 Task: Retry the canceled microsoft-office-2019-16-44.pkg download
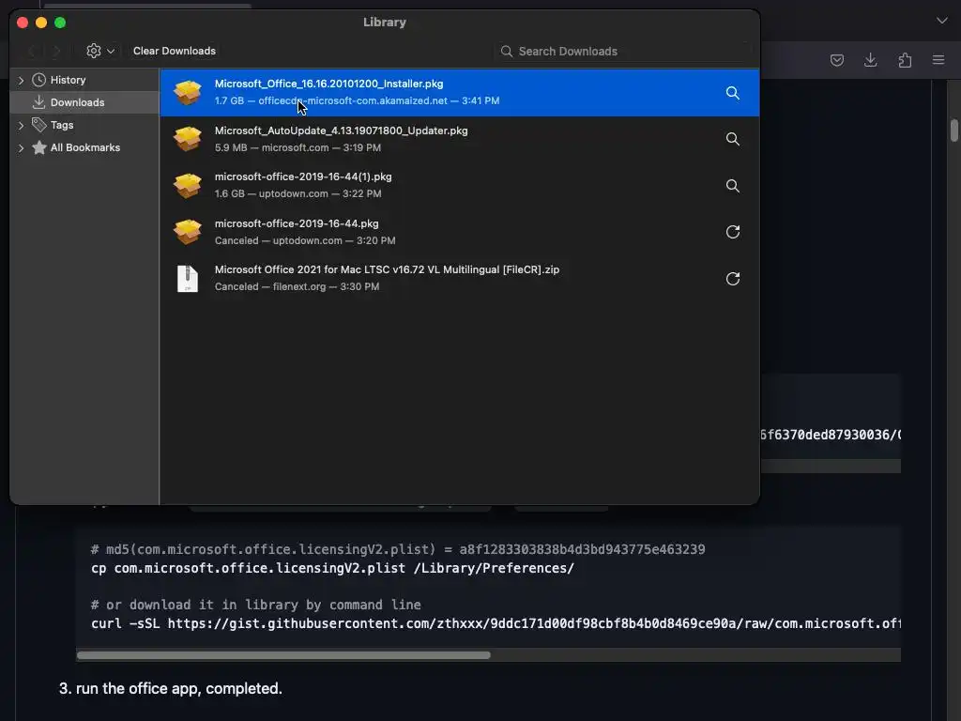(x=732, y=232)
